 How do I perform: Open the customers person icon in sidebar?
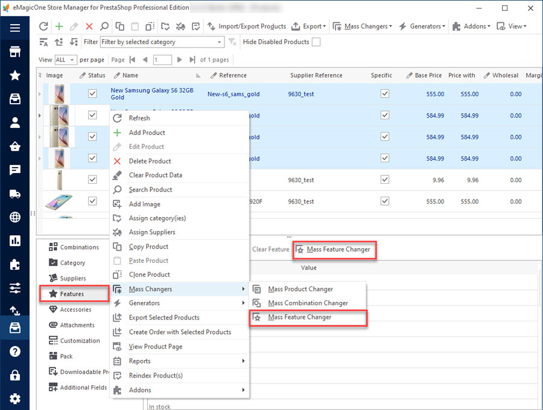[15, 122]
